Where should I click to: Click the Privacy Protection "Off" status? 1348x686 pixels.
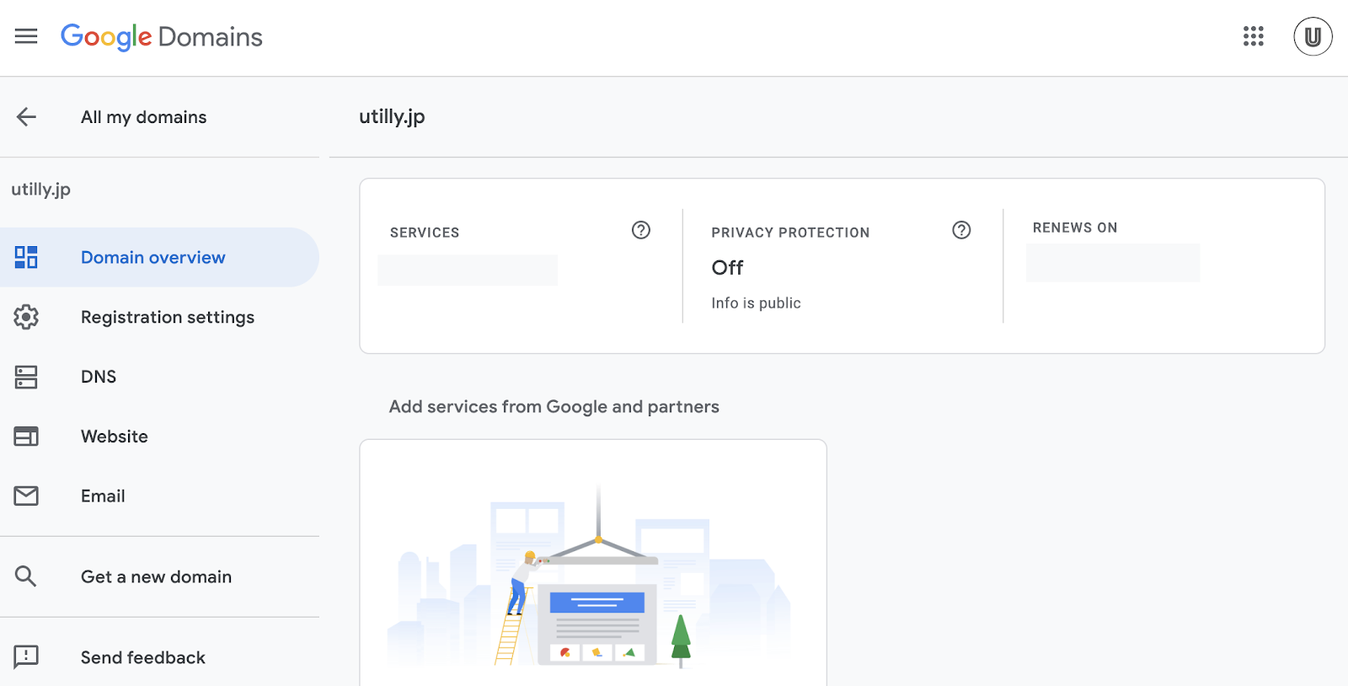coord(727,268)
